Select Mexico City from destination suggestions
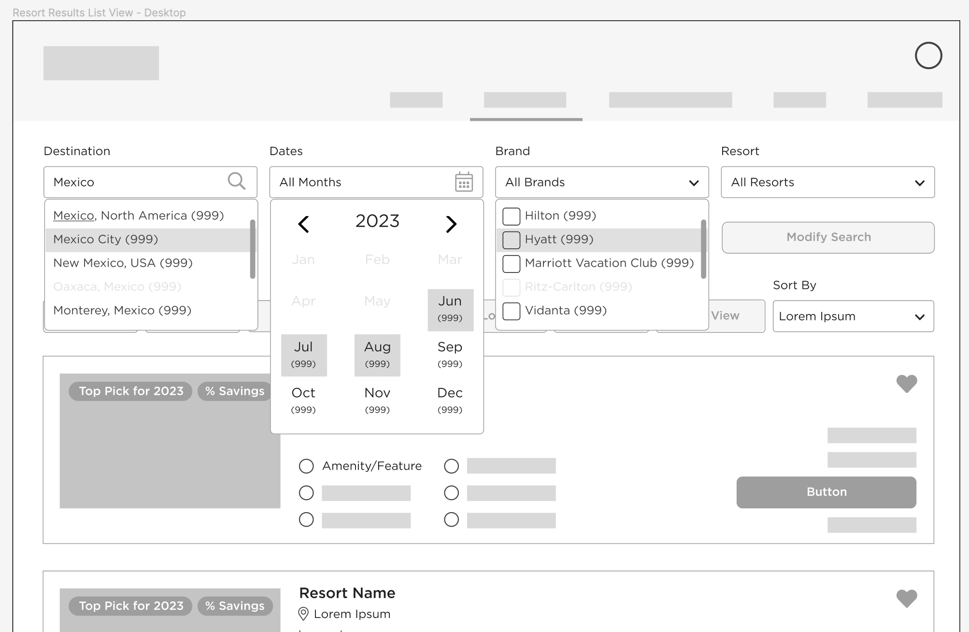969x632 pixels. pyautogui.click(x=106, y=240)
